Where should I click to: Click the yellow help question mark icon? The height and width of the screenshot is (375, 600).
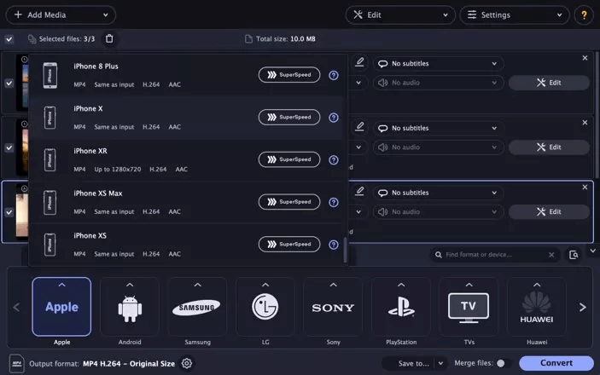point(584,14)
